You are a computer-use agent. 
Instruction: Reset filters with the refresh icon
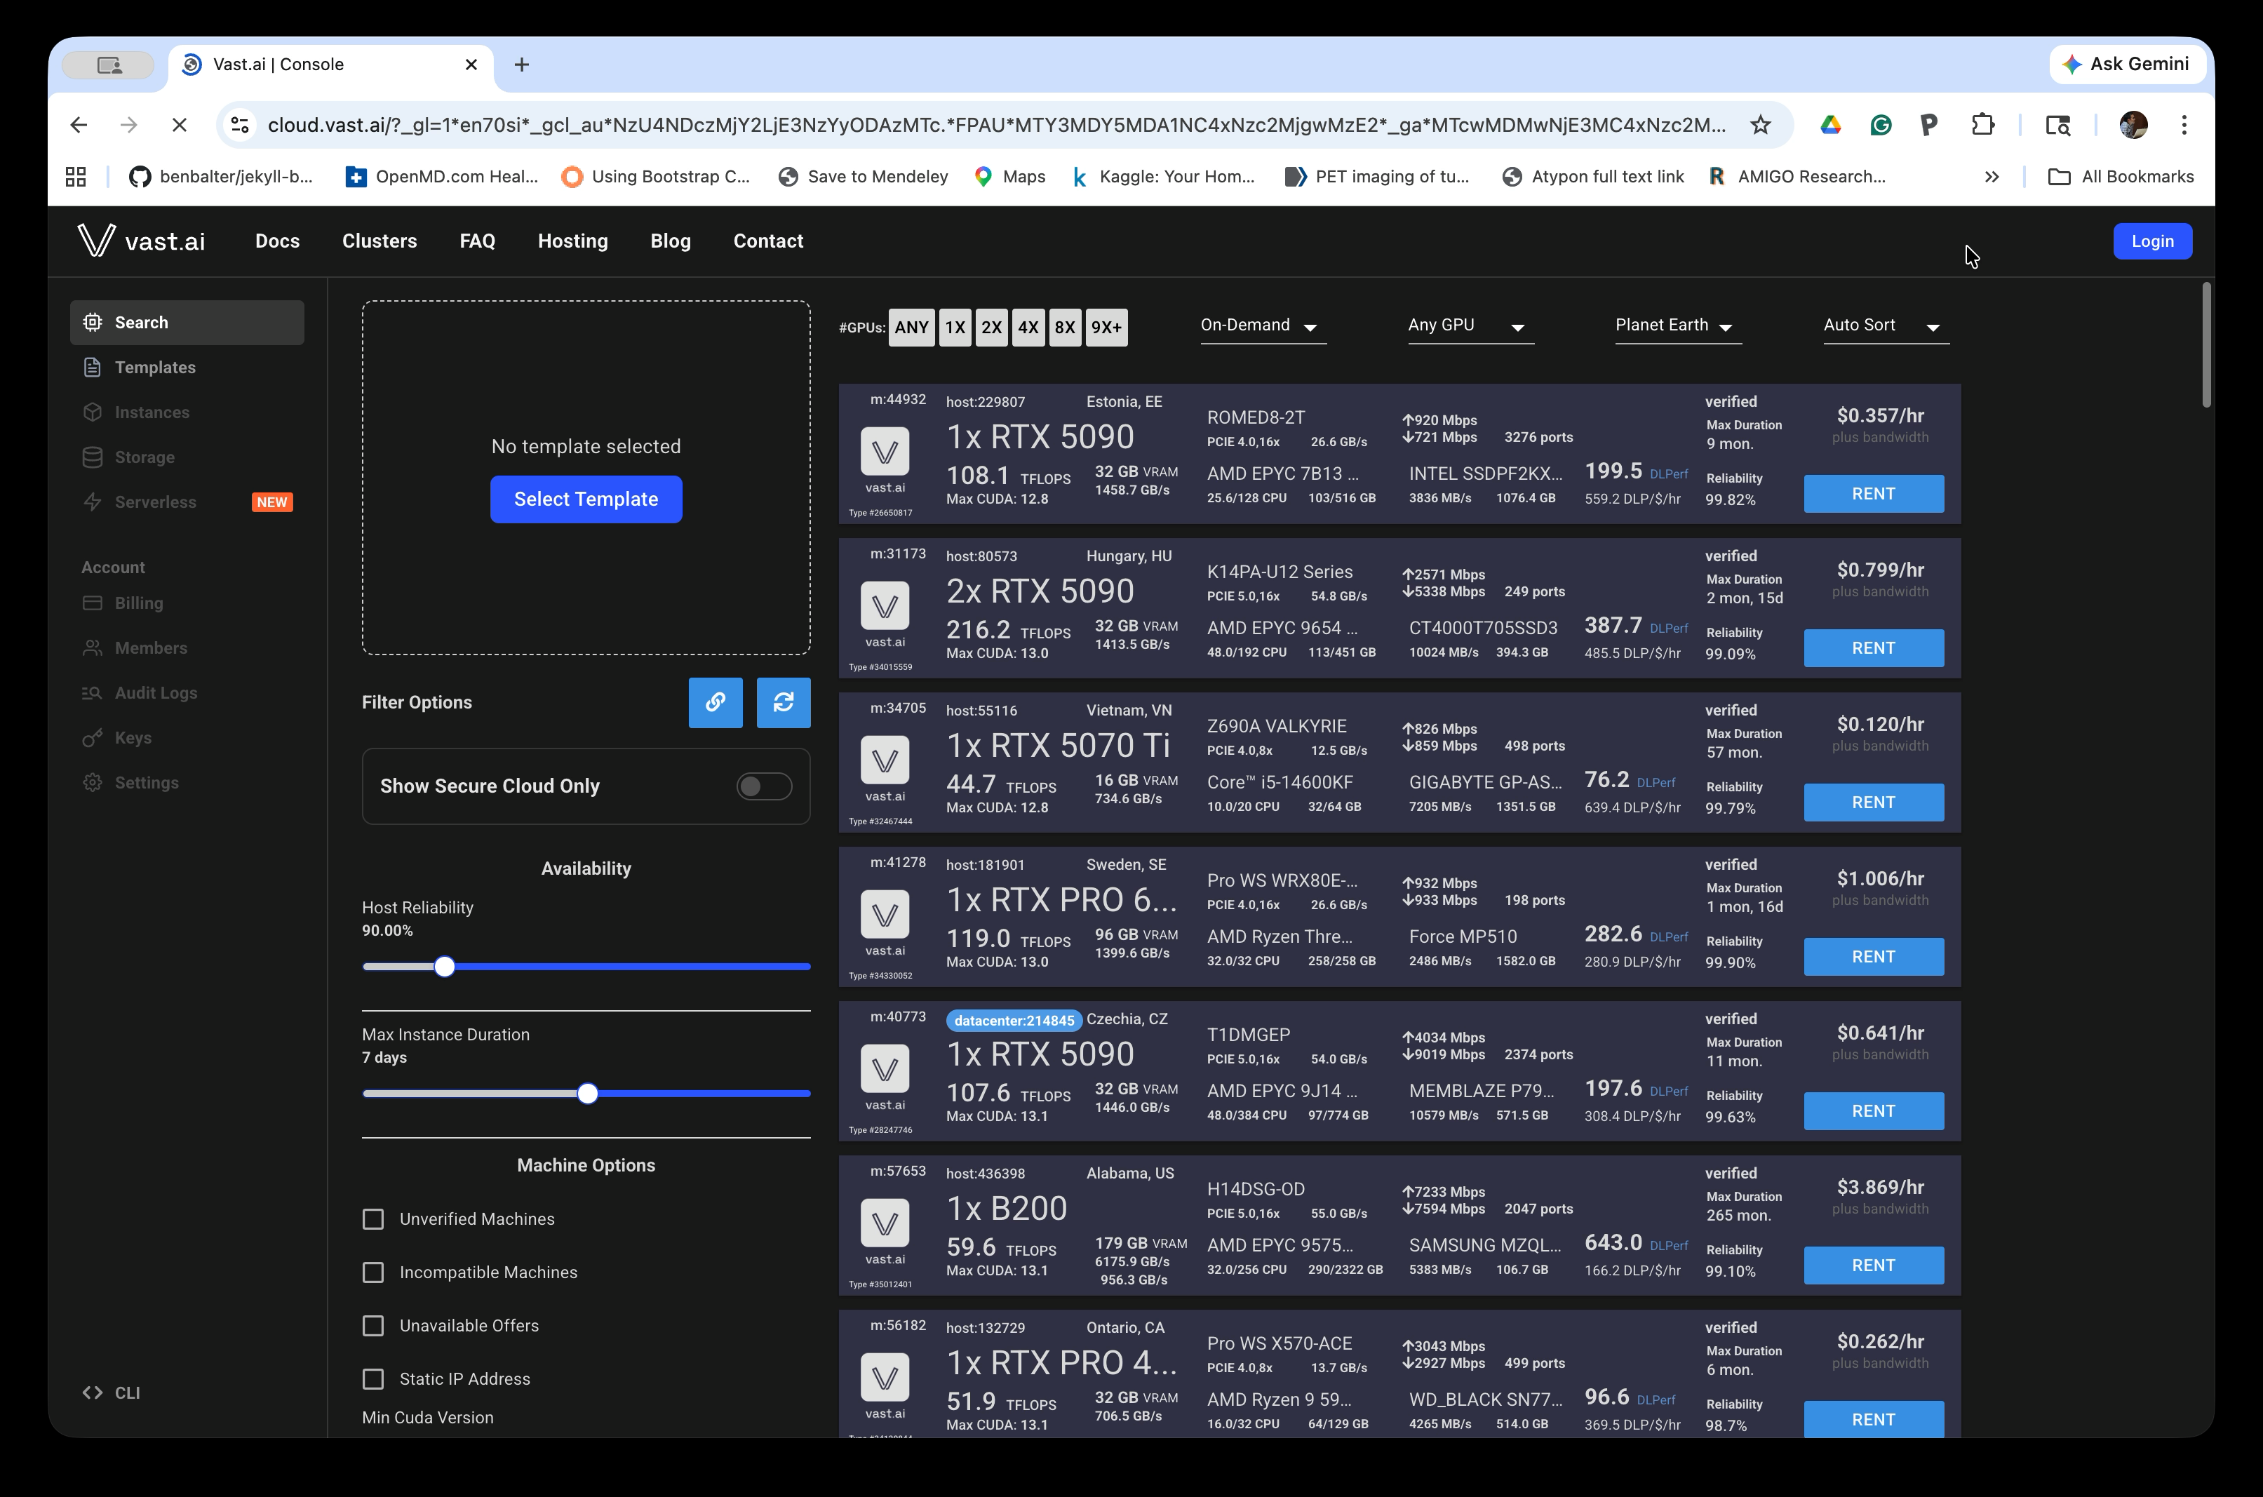coord(783,703)
